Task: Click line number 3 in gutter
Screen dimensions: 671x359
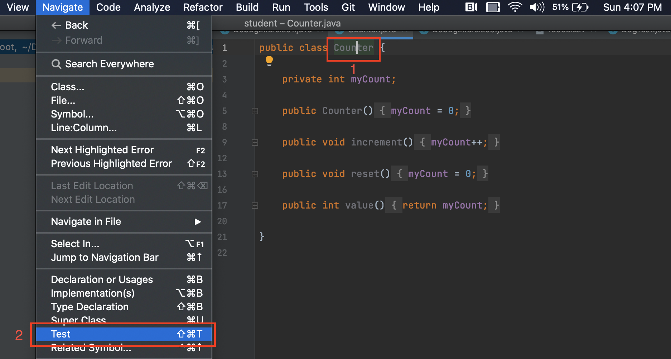Action: click(224, 79)
